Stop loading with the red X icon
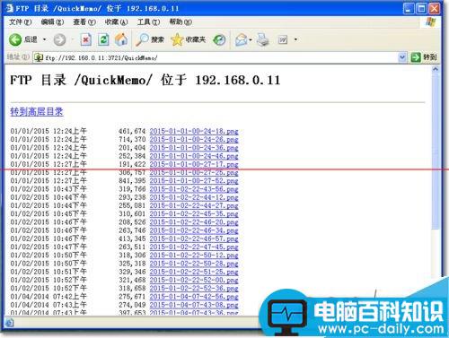Image resolution: width=449 pixels, height=338 pixels. (86, 39)
